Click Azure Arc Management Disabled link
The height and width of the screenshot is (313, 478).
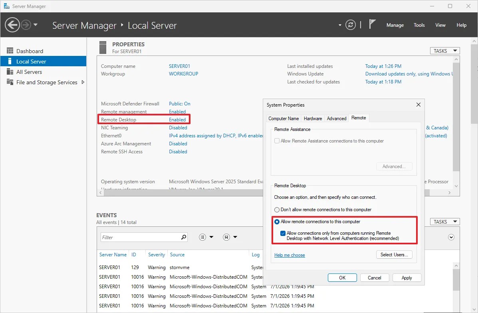click(x=178, y=144)
